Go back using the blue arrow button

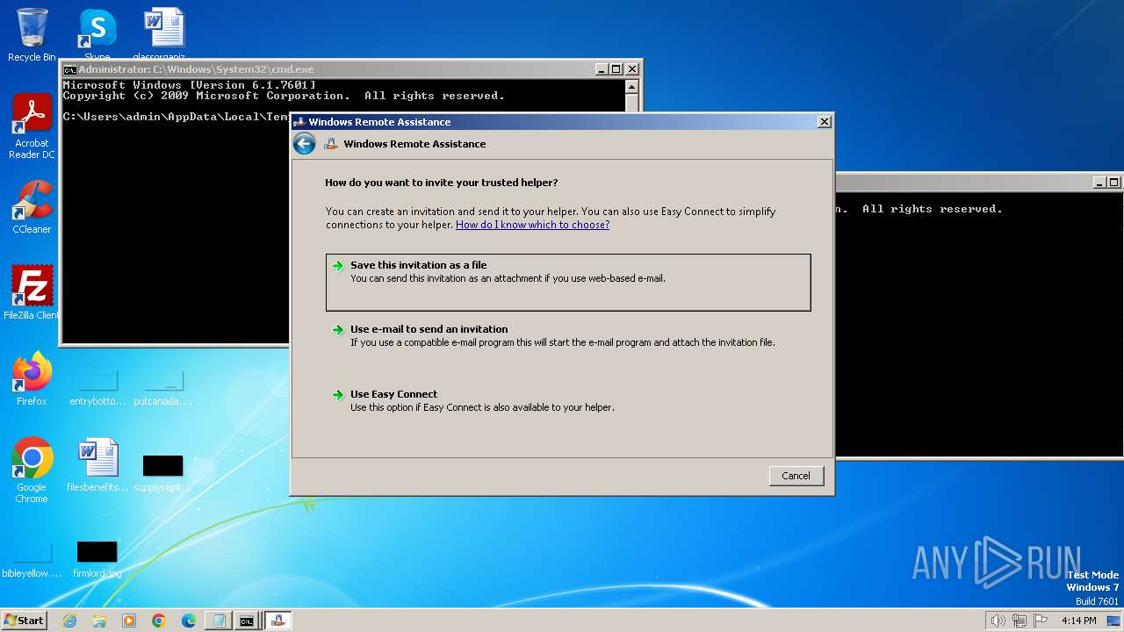[x=304, y=144]
